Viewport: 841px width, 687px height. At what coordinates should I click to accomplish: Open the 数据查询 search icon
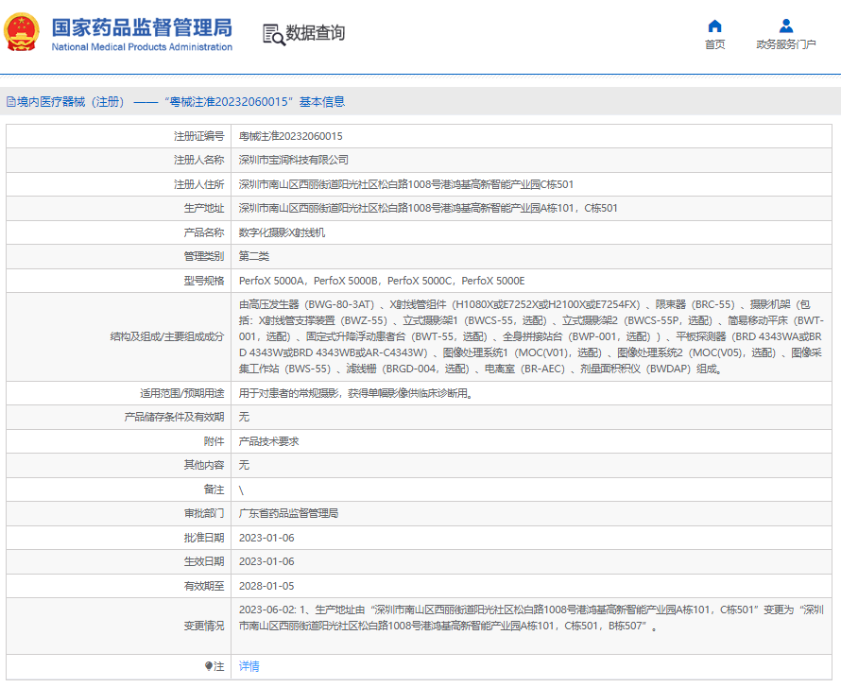coord(273,34)
